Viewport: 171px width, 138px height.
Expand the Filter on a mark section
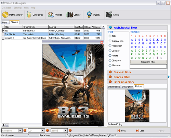coord(137,82)
